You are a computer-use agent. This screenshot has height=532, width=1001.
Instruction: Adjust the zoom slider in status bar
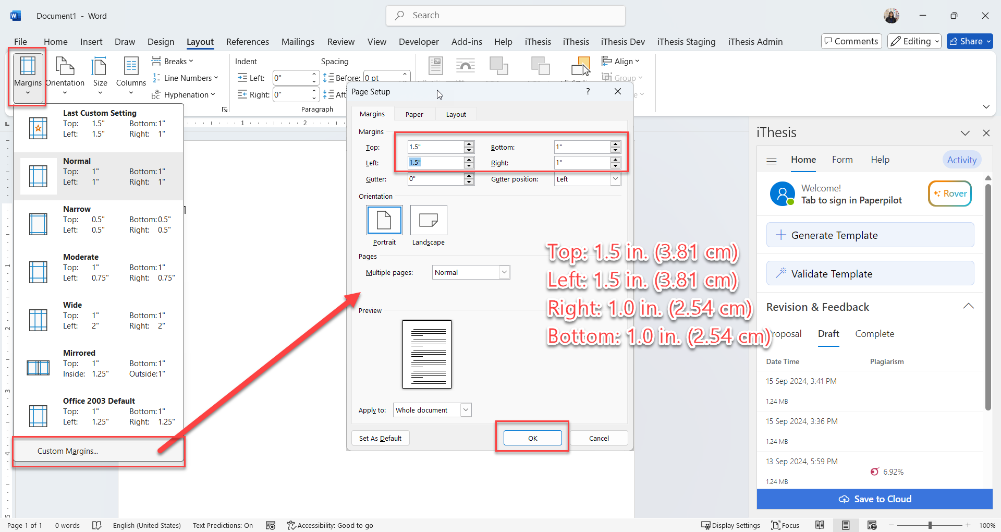point(930,525)
